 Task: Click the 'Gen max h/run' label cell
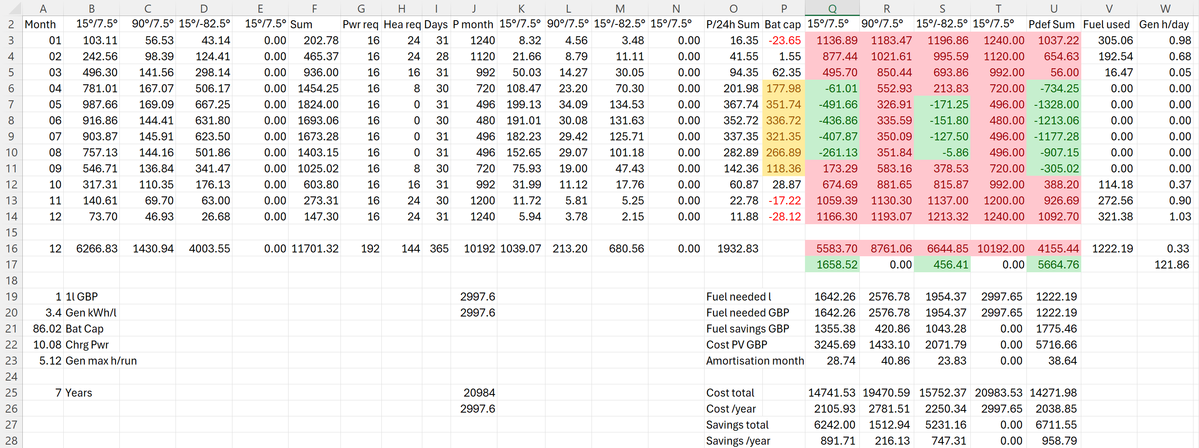click(x=101, y=361)
